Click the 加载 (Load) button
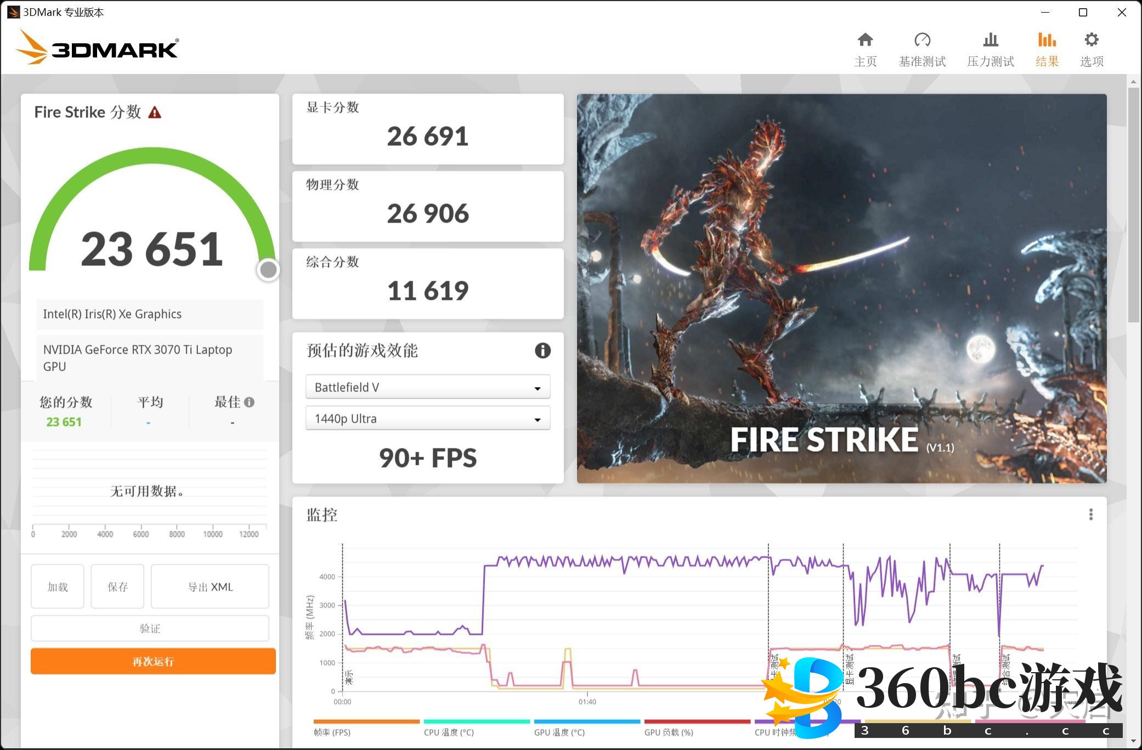1142x750 pixels. point(58,587)
